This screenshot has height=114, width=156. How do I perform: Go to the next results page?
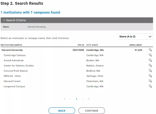[x=83, y=99]
